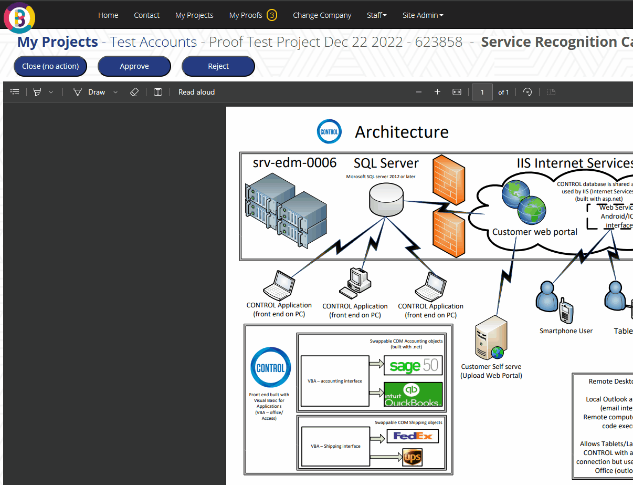Open the PDF table of contents icon
This screenshot has width=633, height=485.
pyautogui.click(x=15, y=92)
